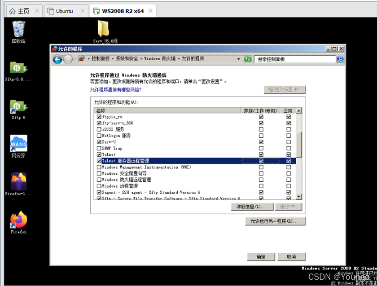Open the 允许程序通信有哪些风险 link

(x=116, y=90)
